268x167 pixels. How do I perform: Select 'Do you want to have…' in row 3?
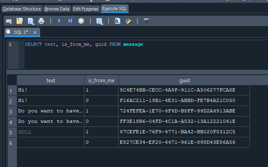coord(50,111)
